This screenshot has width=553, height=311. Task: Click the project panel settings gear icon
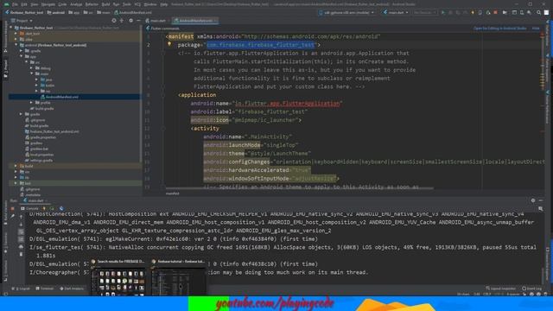[130, 21]
